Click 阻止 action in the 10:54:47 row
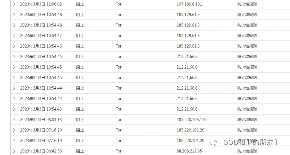The width and height of the screenshot is (290, 155). [80, 36]
